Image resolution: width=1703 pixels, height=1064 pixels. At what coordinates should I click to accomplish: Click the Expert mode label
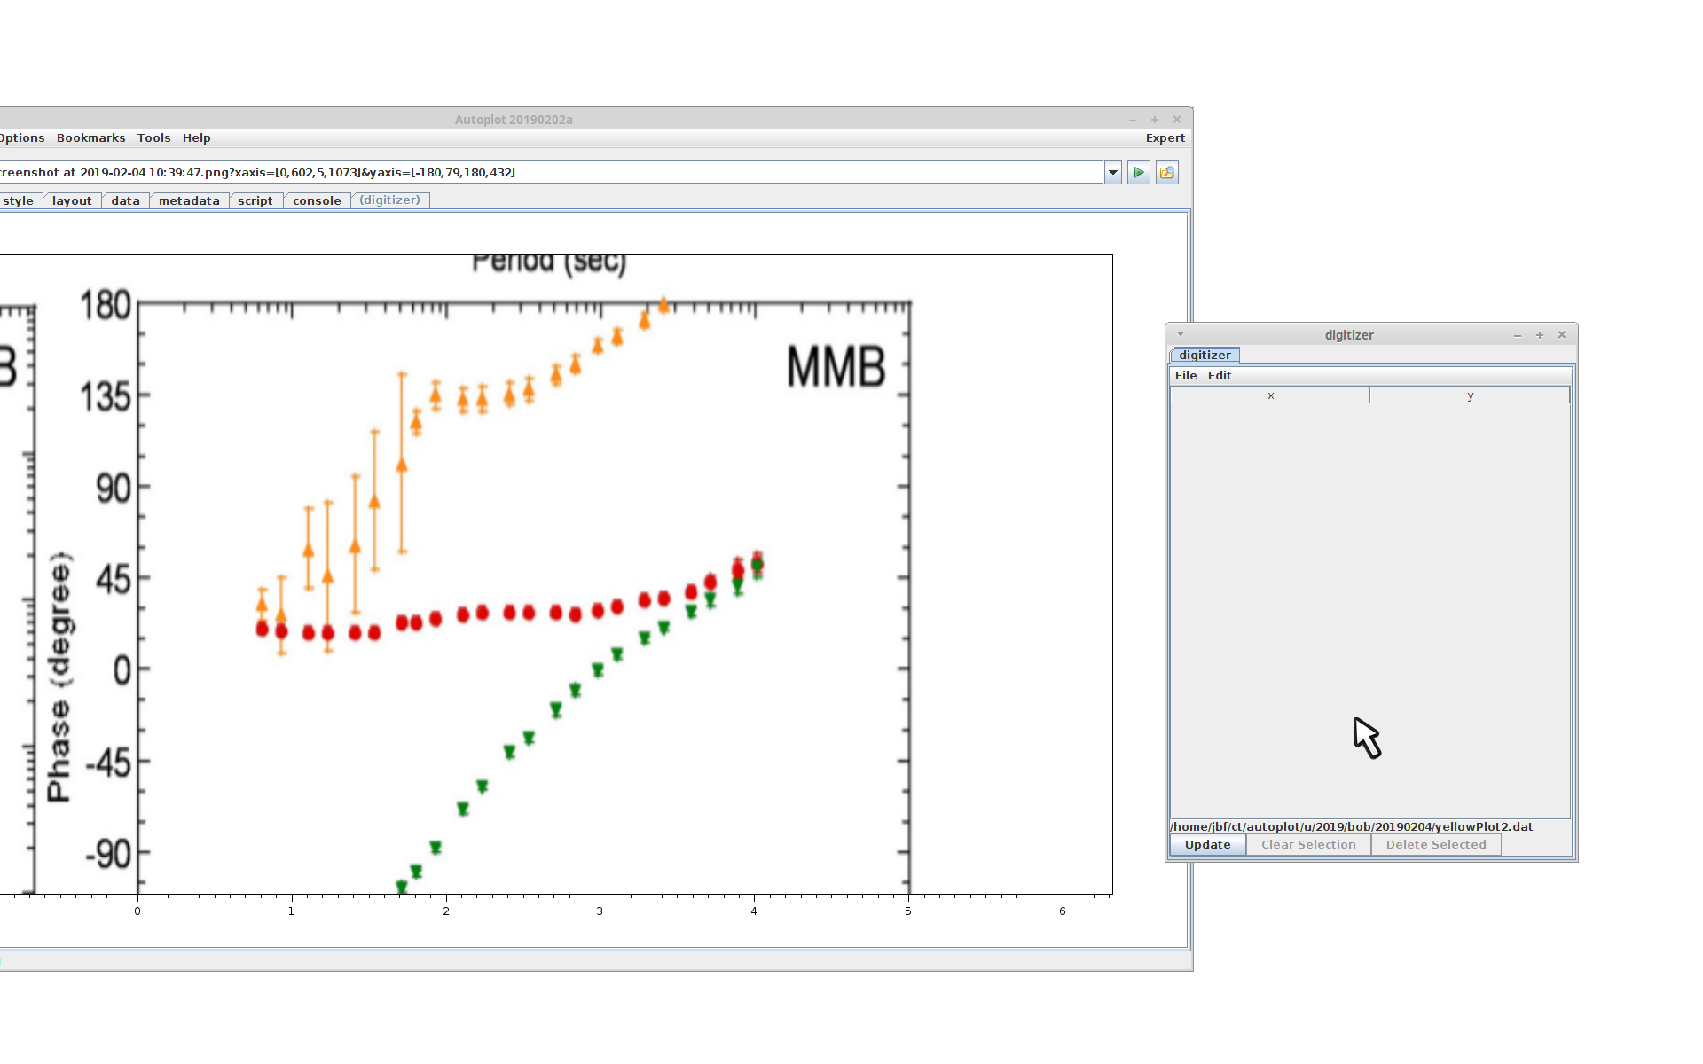click(1165, 138)
